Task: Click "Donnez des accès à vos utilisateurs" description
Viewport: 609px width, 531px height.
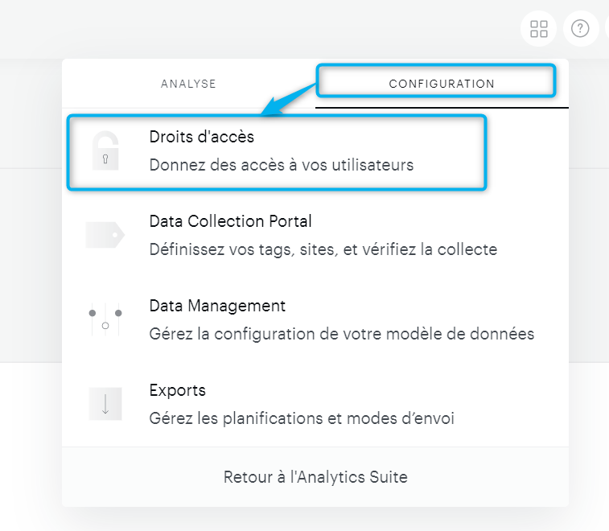Action: tap(282, 166)
